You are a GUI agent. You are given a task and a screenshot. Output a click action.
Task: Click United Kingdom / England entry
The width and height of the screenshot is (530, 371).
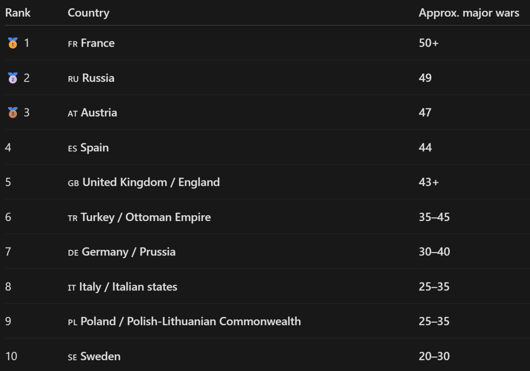pos(151,182)
